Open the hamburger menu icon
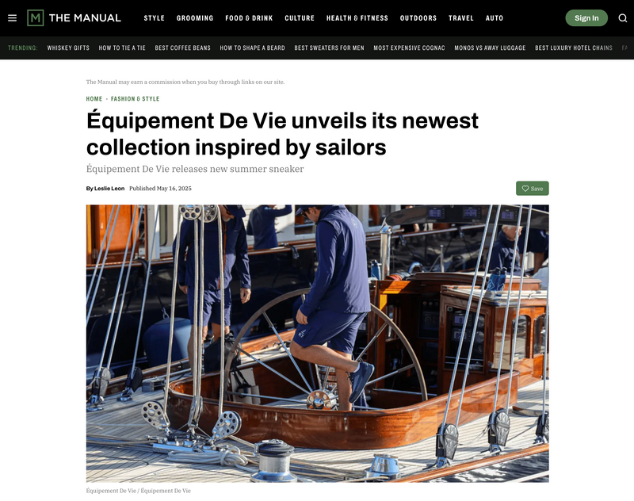 pos(12,18)
